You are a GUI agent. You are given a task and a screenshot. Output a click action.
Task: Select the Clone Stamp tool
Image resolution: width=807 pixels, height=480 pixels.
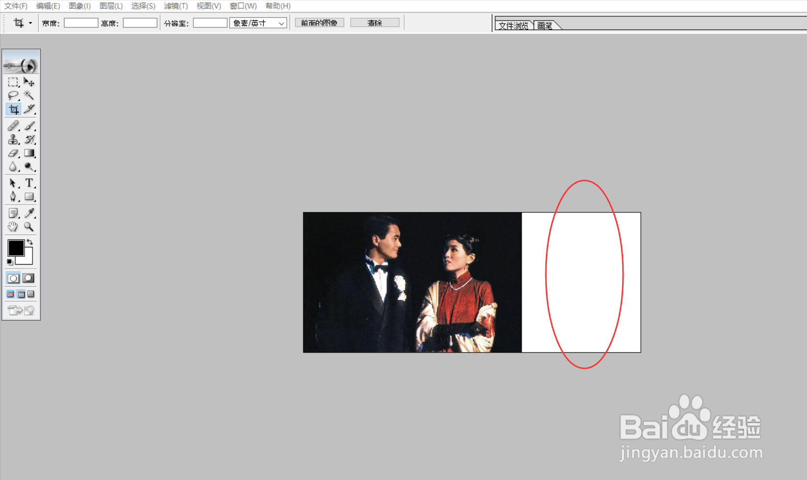coord(13,140)
